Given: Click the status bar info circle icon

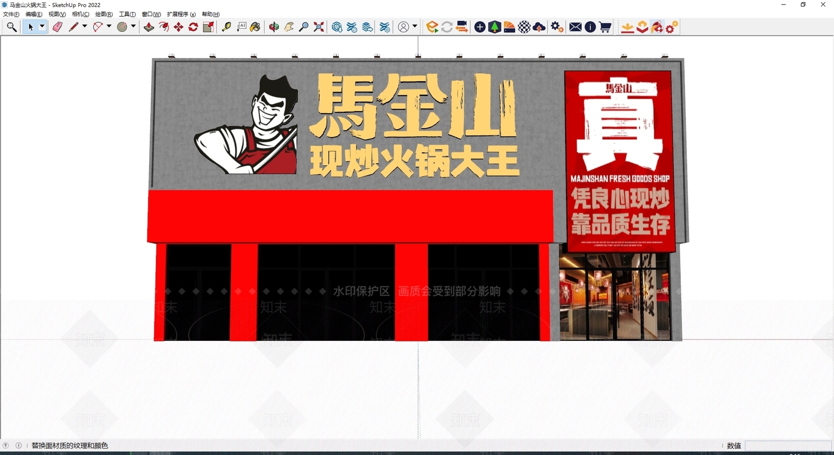Looking at the screenshot, I should coord(19,446).
